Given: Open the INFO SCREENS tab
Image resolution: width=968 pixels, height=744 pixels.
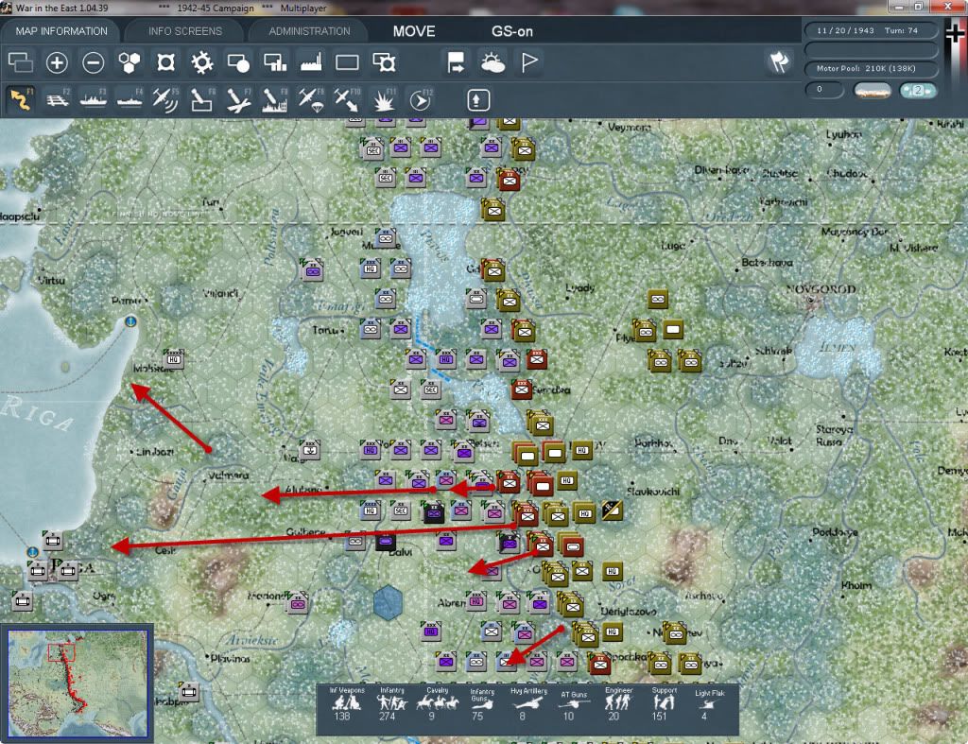Looking at the screenshot, I should coord(184,31).
